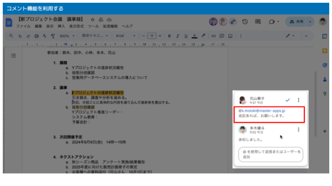The height and width of the screenshot is (186, 332).
Task: Open the comment history icon
Action: point(258,21)
